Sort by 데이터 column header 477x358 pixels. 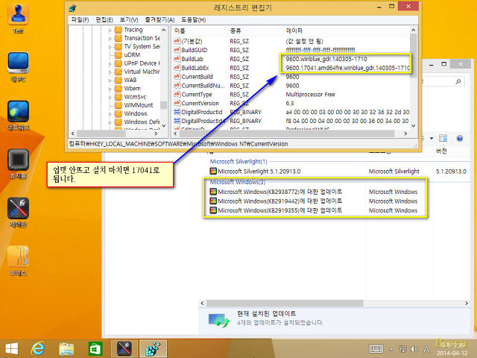tap(346, 31)
